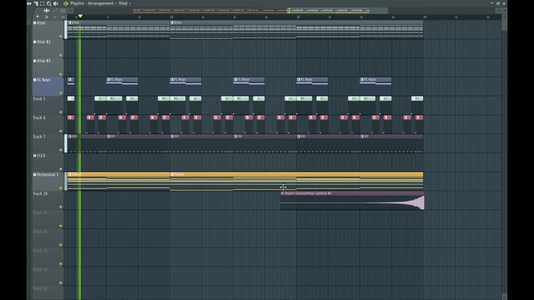Click the Hyper StadiumHop Cymbal #2 audio waveform
Screen dimensions: 534x300
pos(353,203)
